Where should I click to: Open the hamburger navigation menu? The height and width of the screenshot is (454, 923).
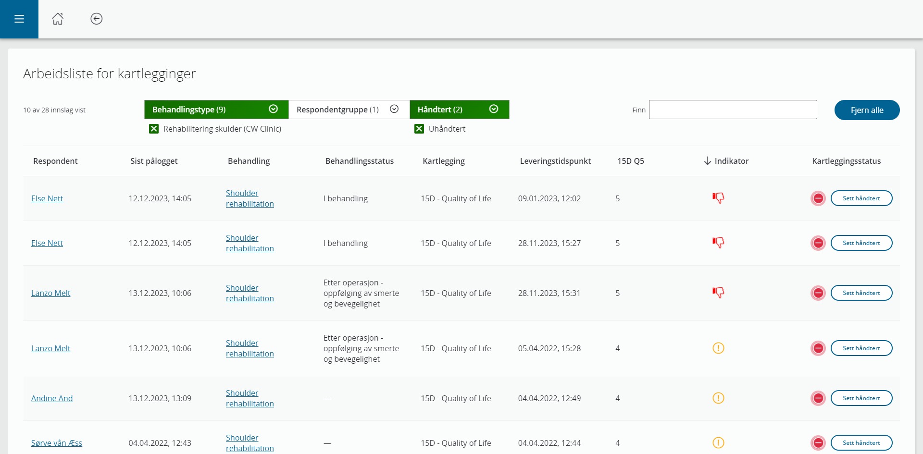pyautogui.click(x=19, y=19)
